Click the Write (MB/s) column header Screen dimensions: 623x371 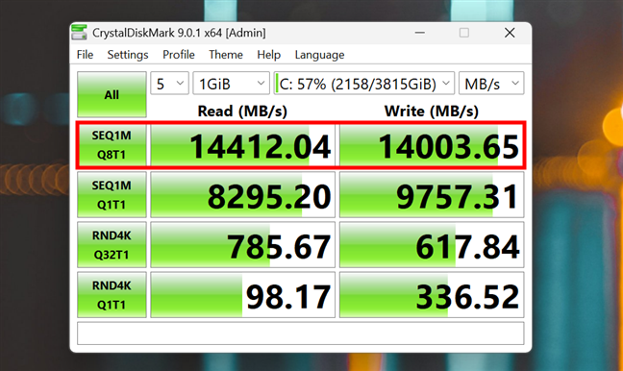pos(432,111)
